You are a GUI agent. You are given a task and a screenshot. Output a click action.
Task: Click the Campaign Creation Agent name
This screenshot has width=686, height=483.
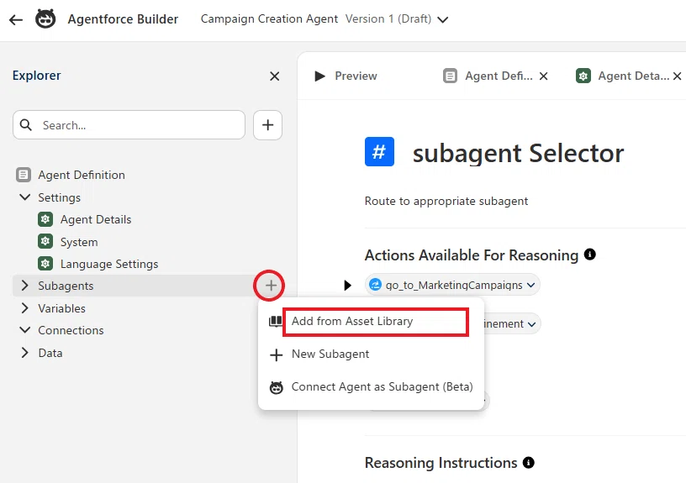(x=269, y=18)
